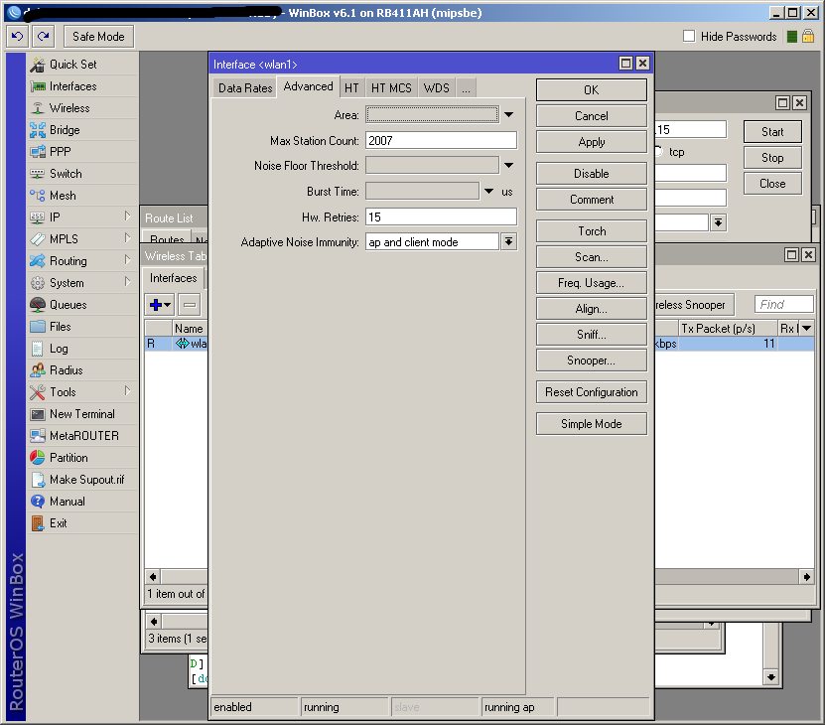This screenshot has width=825, height=725.
Task: Expand the Noise Floor Threshold field
Action: (508, 165)
